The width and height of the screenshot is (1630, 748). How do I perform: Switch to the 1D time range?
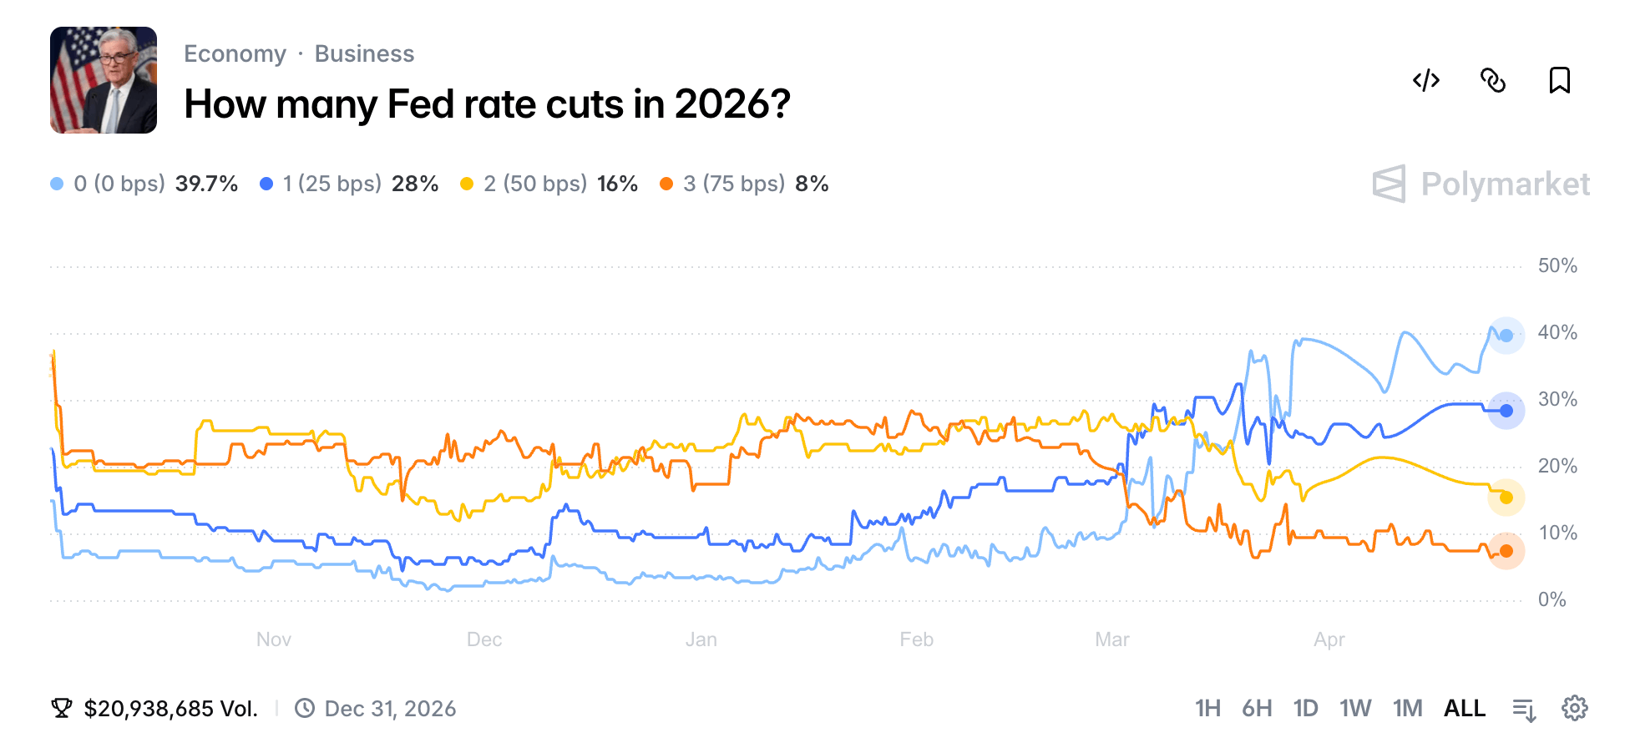pos(1305,708)
